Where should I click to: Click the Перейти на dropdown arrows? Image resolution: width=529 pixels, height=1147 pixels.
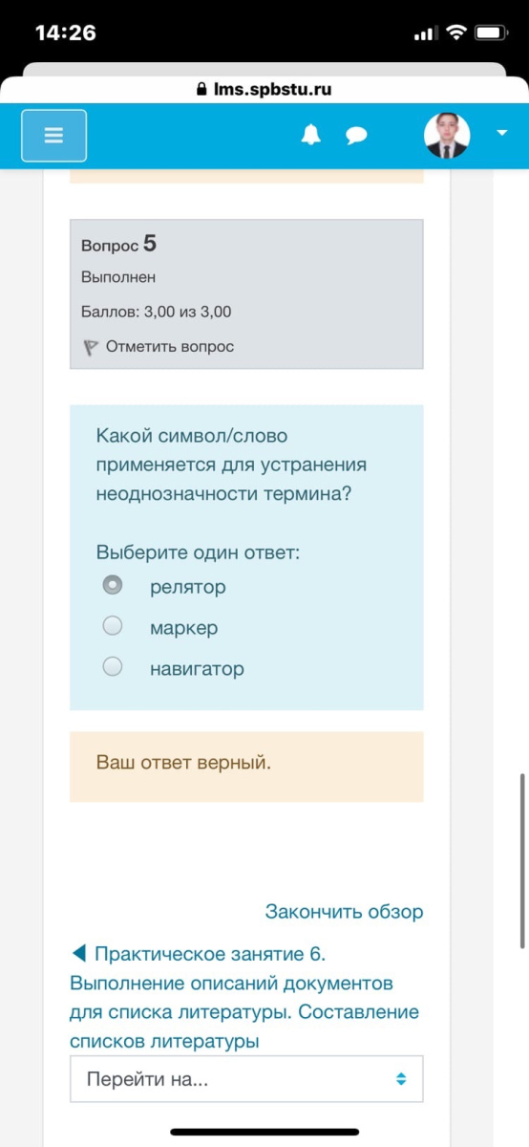point(401,1079)
